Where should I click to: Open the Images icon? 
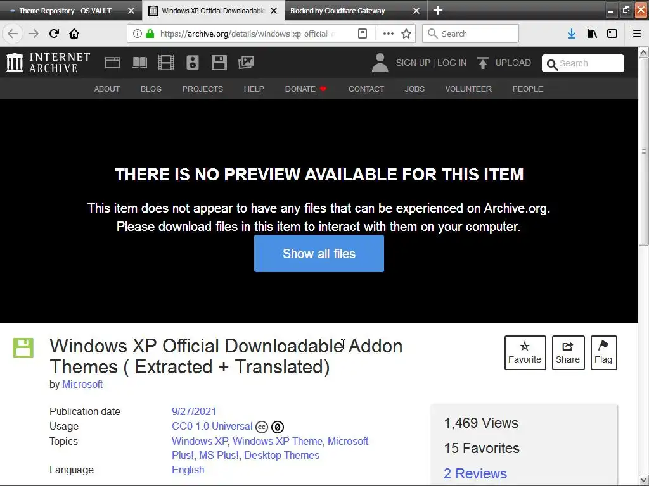click(x=246, y=63)
